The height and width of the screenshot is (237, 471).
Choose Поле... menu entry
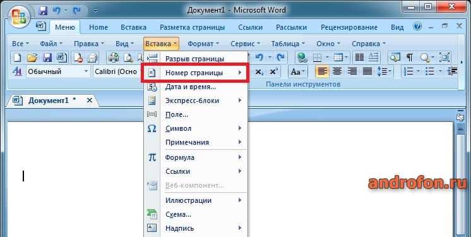[196, 114]
